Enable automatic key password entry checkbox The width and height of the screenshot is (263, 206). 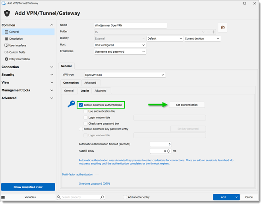81,129
